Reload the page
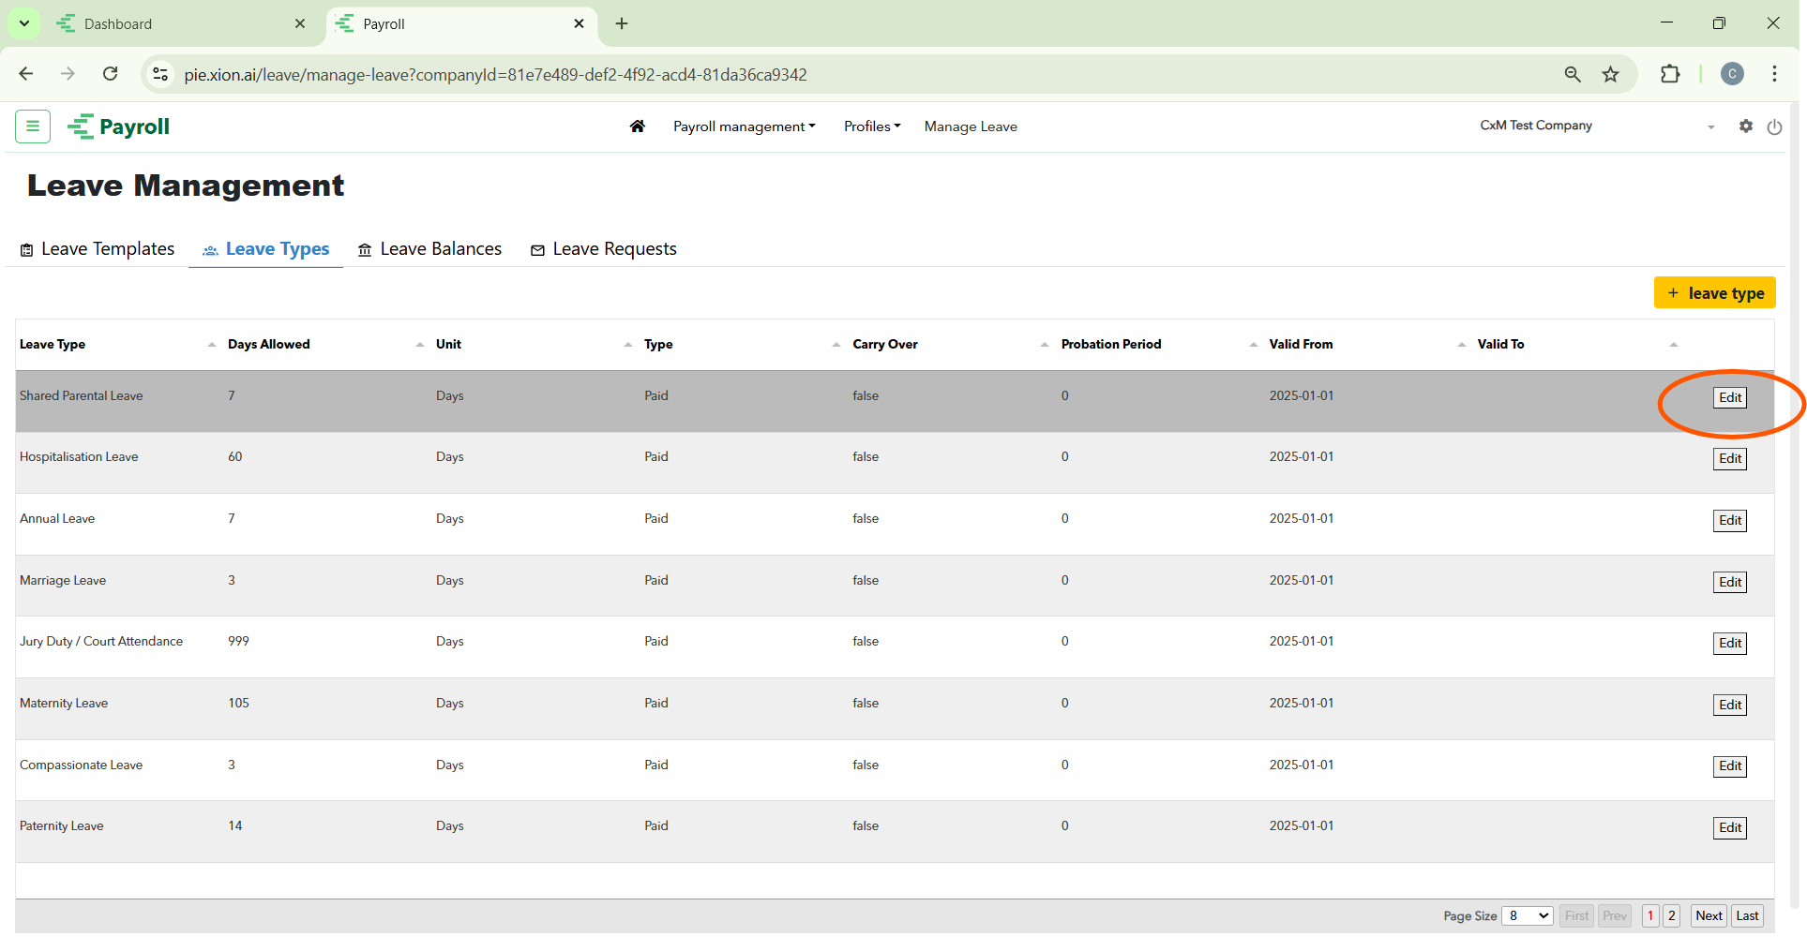Viewport: 1807px width, 951px height. 111,74
